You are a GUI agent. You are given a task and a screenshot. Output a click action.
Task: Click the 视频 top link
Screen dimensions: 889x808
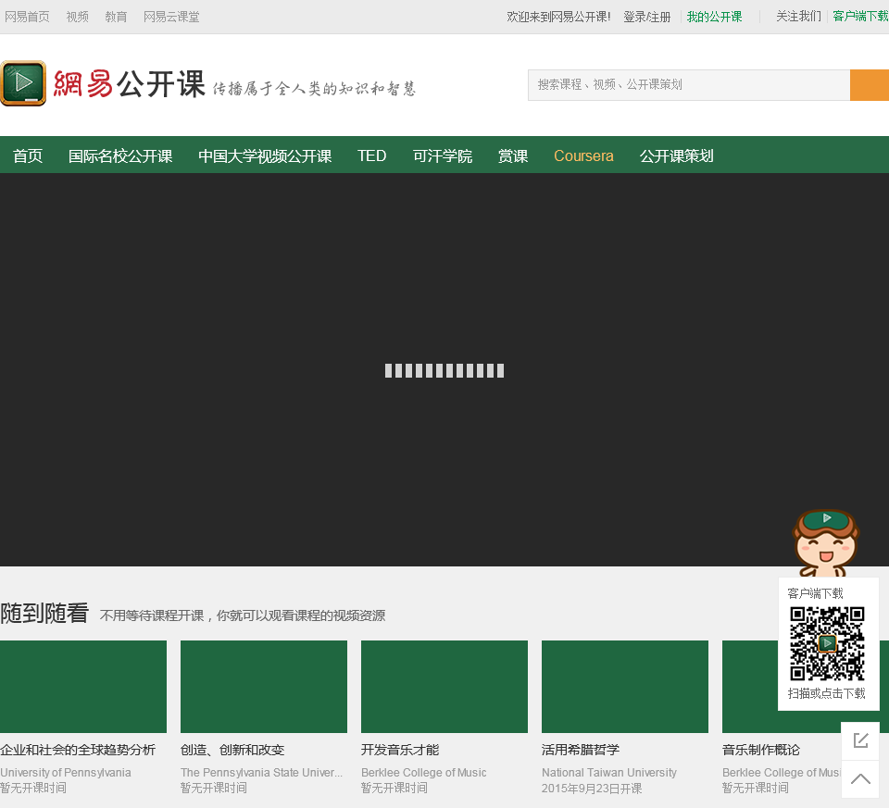tap(77, 17)
